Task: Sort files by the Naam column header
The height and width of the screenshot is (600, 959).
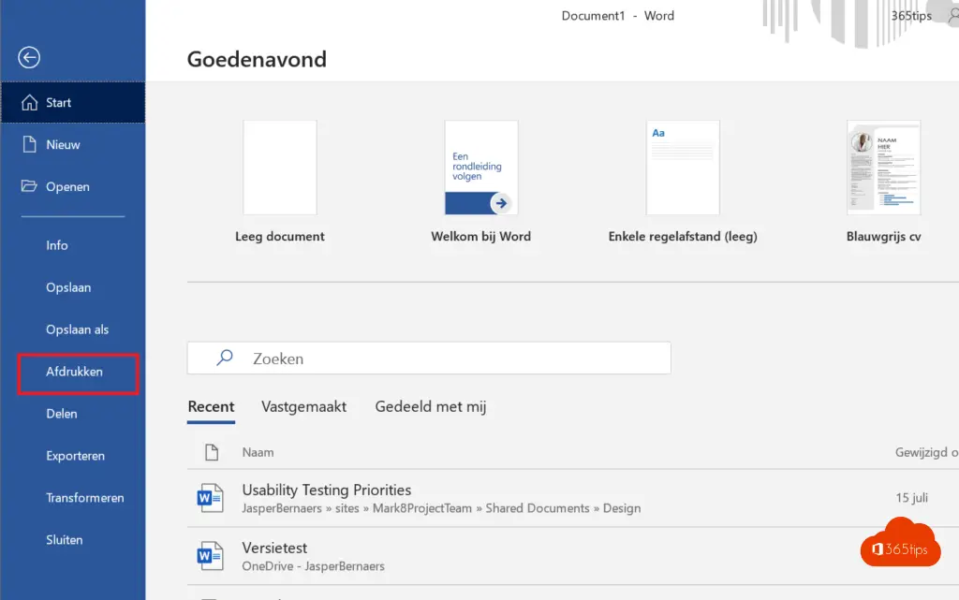Action: tap(258, 452)
